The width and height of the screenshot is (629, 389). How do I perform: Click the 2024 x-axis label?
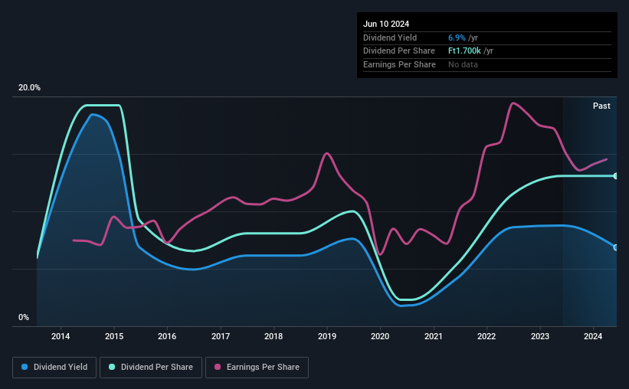coord(593,336)
